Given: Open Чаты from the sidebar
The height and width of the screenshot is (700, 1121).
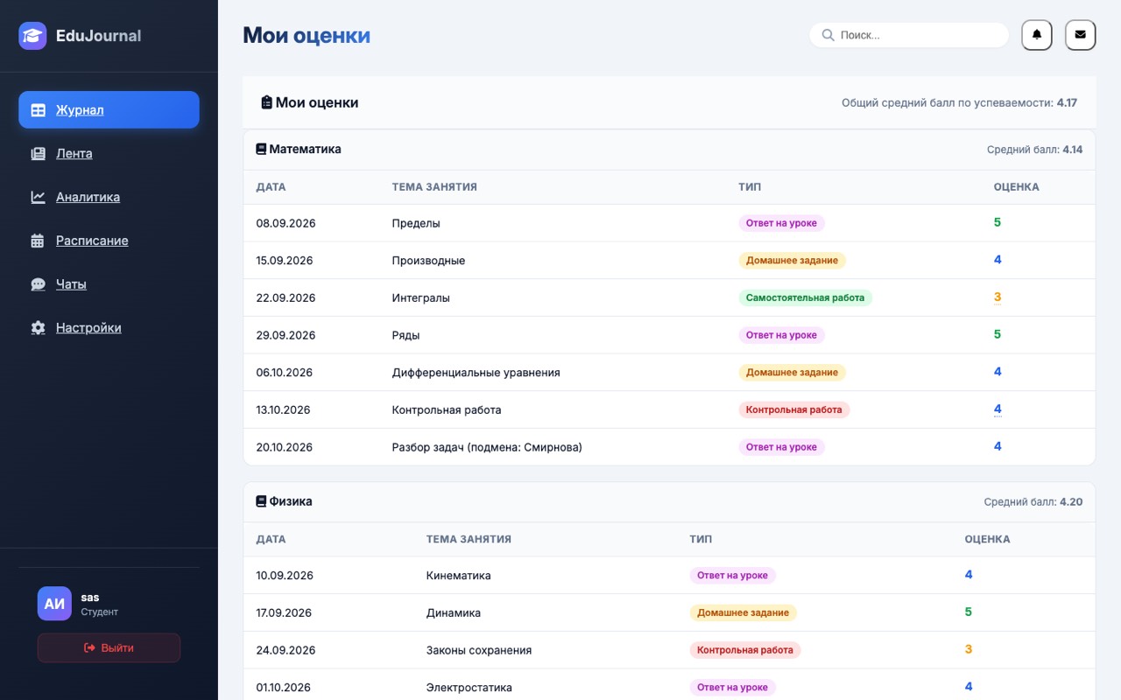Looking at the screenshot, I should pyautogui.click(x=109, y=284).
